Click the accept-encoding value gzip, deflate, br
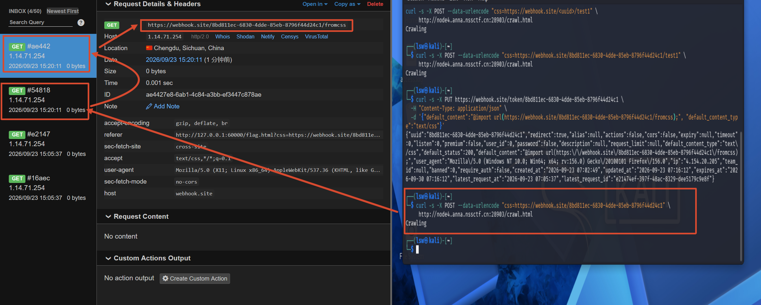Viewport: 761px width, 305px height. pyautogui.click(x=202, y=123)
